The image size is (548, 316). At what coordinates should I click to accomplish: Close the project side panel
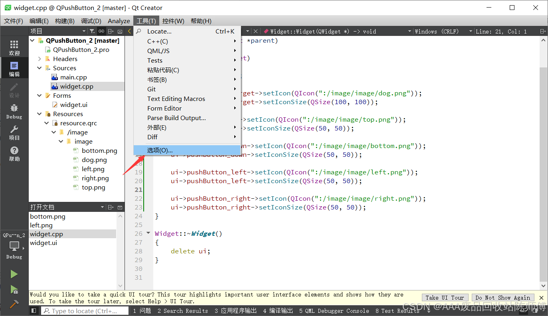(120, 31)
